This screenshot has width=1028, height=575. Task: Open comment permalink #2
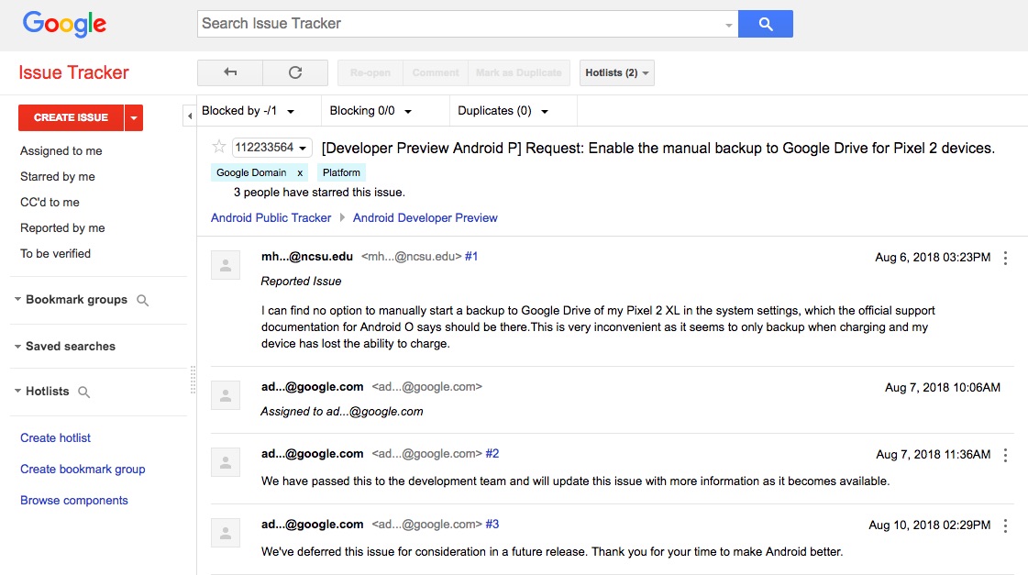click(492, 453)
